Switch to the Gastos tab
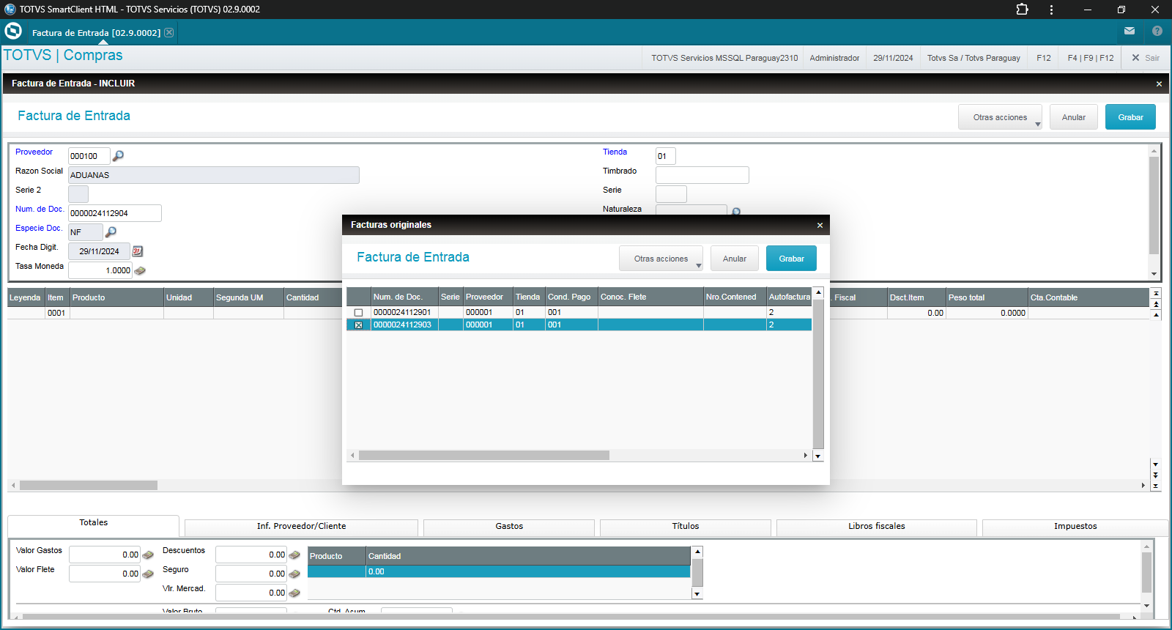 tap(509, 527)
